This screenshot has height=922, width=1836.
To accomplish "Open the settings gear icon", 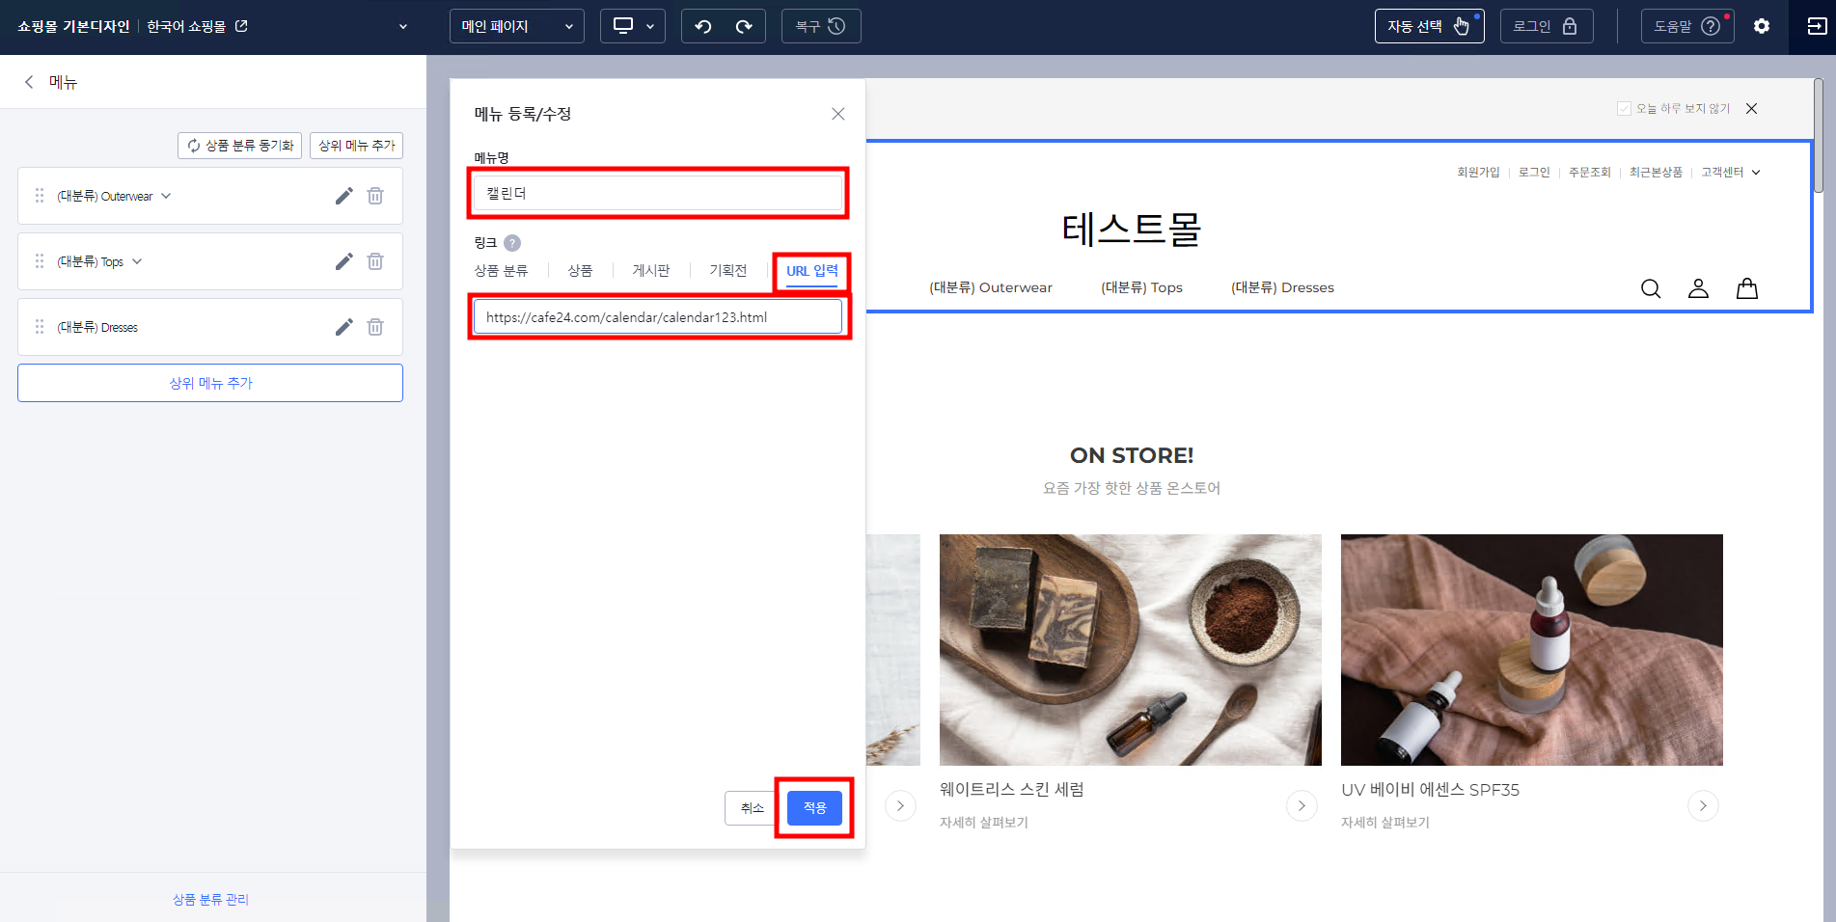I will coord(1762,26).
